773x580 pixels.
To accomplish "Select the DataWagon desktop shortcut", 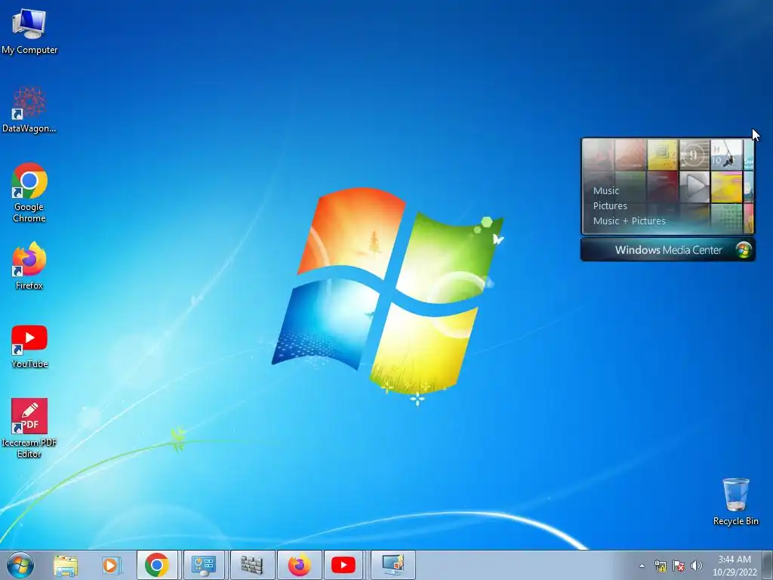I will point(29,110).
